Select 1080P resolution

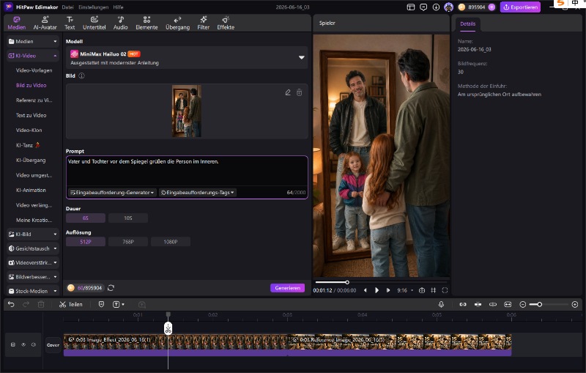pos(171,242)
